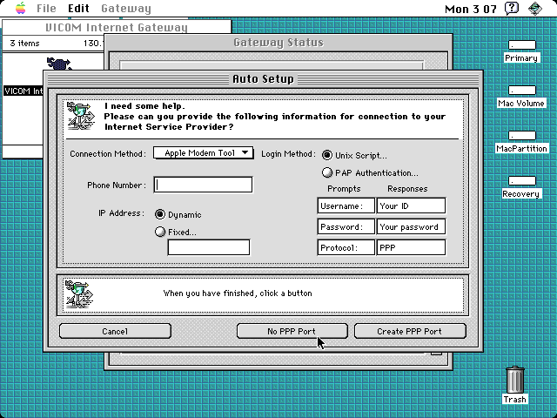Click the gateway icon beside 'I need some help'
Screen dimensions: 557x418
(x=81, y=116)
